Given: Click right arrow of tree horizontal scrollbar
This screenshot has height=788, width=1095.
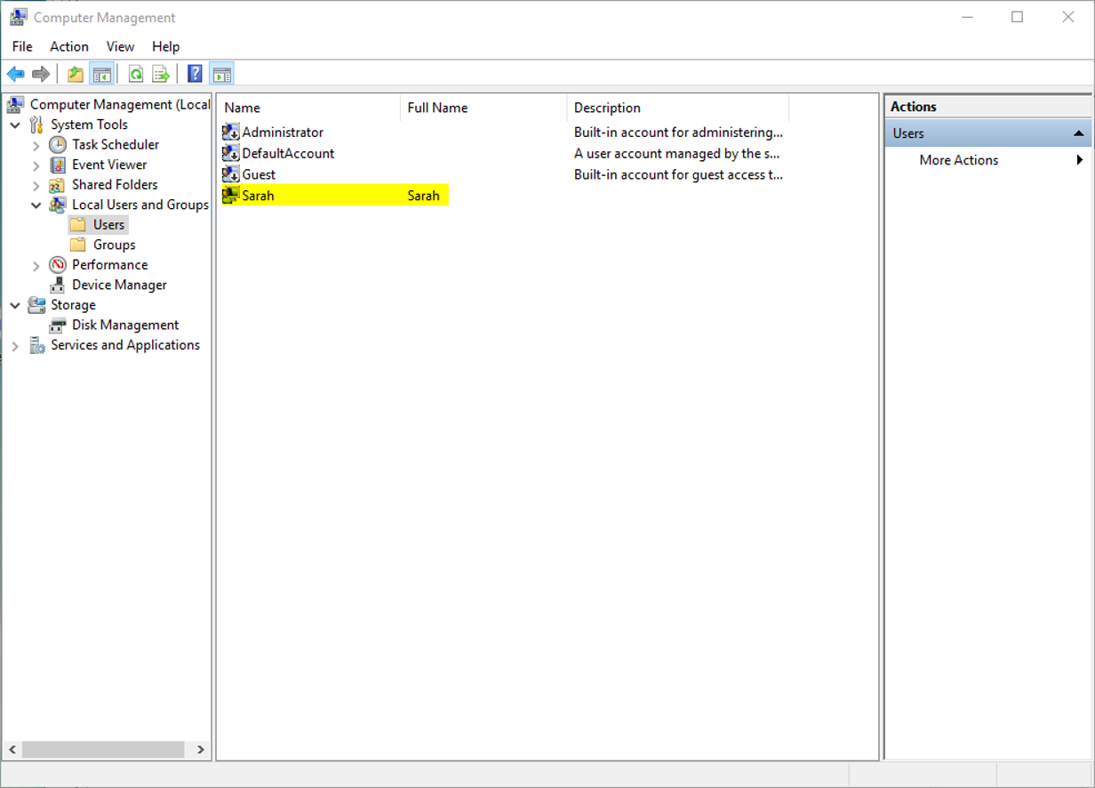Looking at the screenshot, I should tap(201, 749).
